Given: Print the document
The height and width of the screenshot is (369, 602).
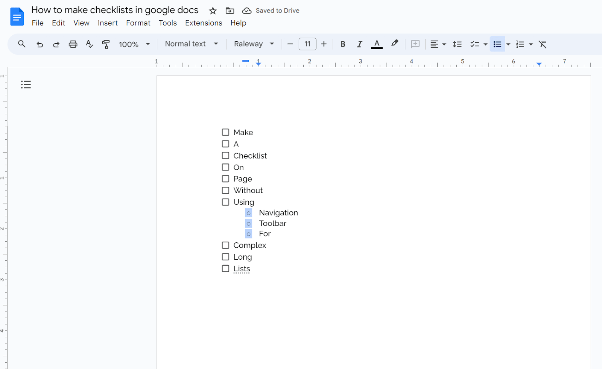Looking at the screenshot, I should [x=73, y=44].
